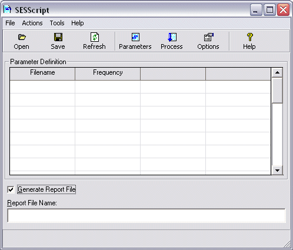
Task: Open the Tools menu
Action: [57, 23]
